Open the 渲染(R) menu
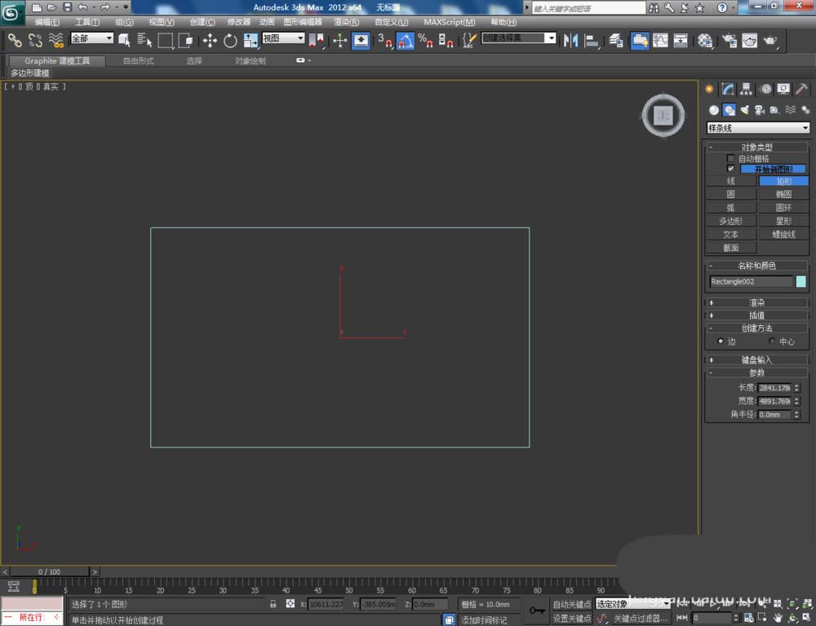 tap(346, 22)
